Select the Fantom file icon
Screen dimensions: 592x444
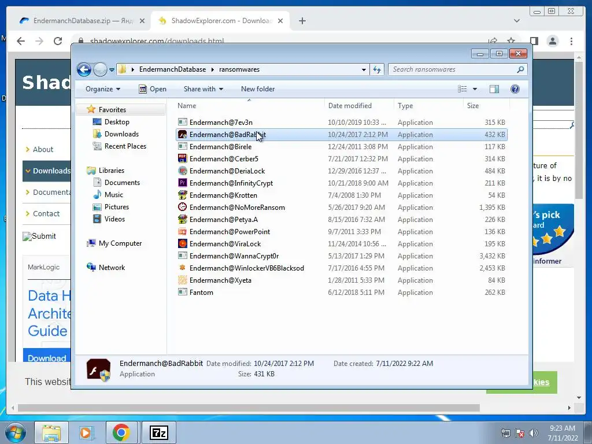(182, 292)
